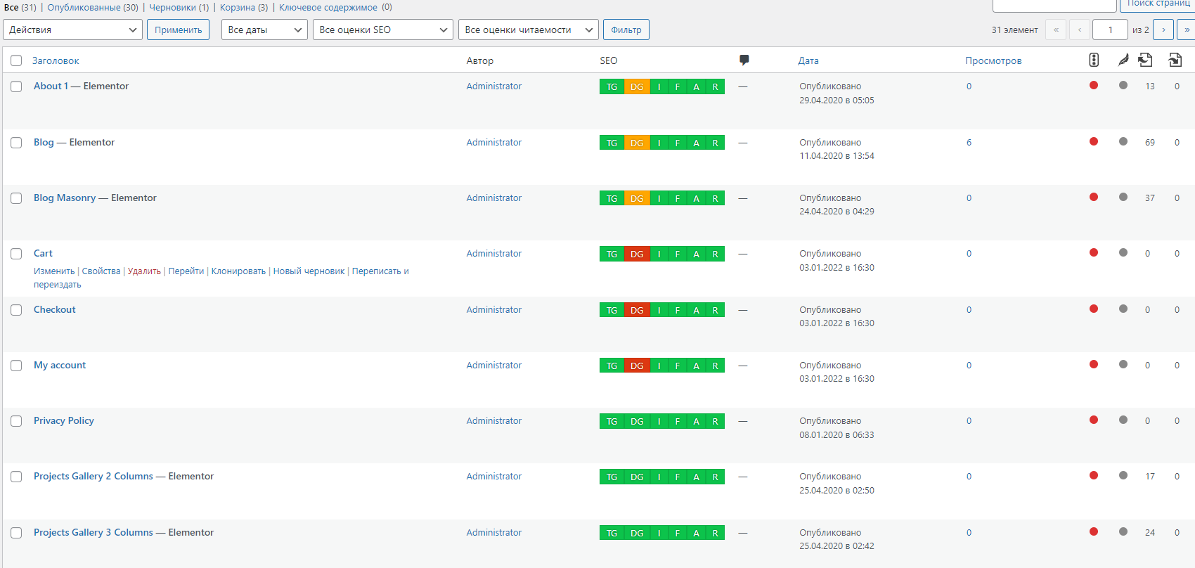Click the orange DG badge for Blog — Elementor
This screenshot has width=1195, height=568.
(636, 143)
